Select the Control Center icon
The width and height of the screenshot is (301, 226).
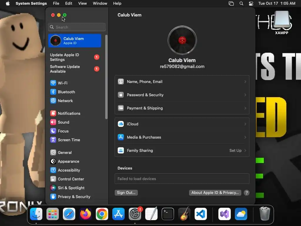click(x=53, y=179)
